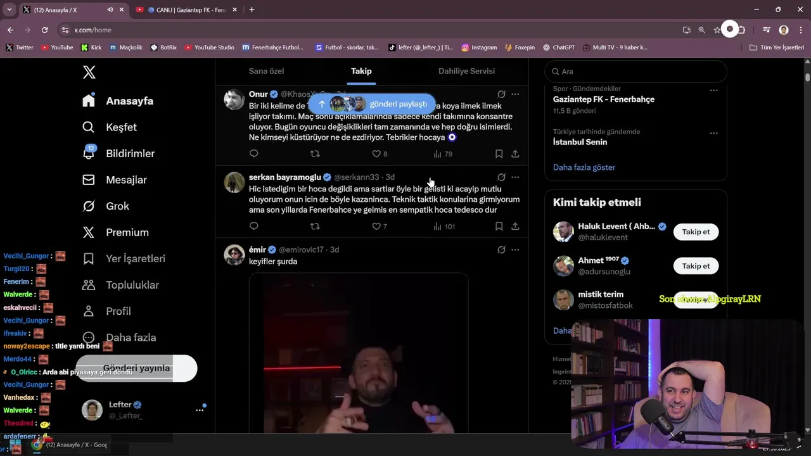Bookmark this page with star icon
This screenshot has width=811, height=456.
[717, 30]
